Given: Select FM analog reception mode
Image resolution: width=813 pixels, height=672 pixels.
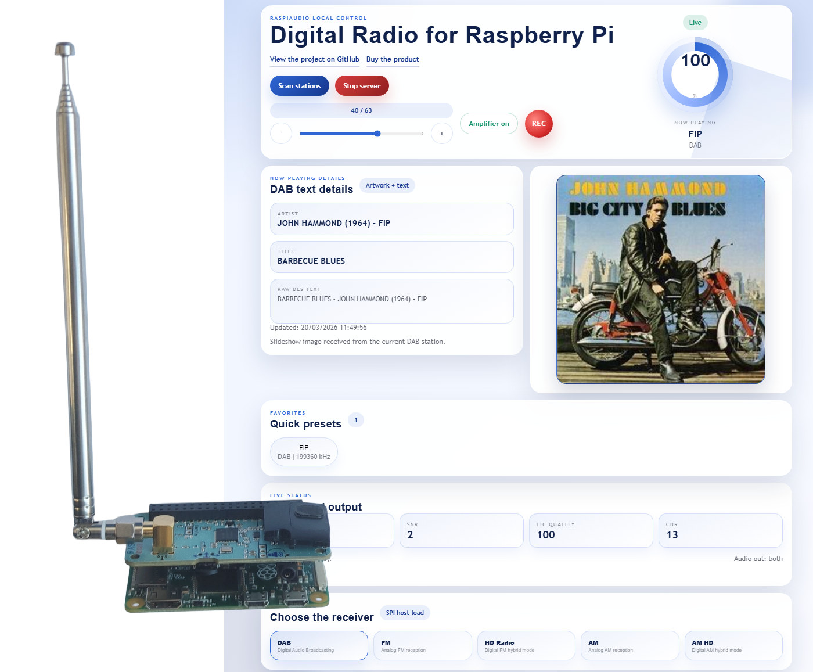Looking at the screenshot, I should [x=422, y=645].
